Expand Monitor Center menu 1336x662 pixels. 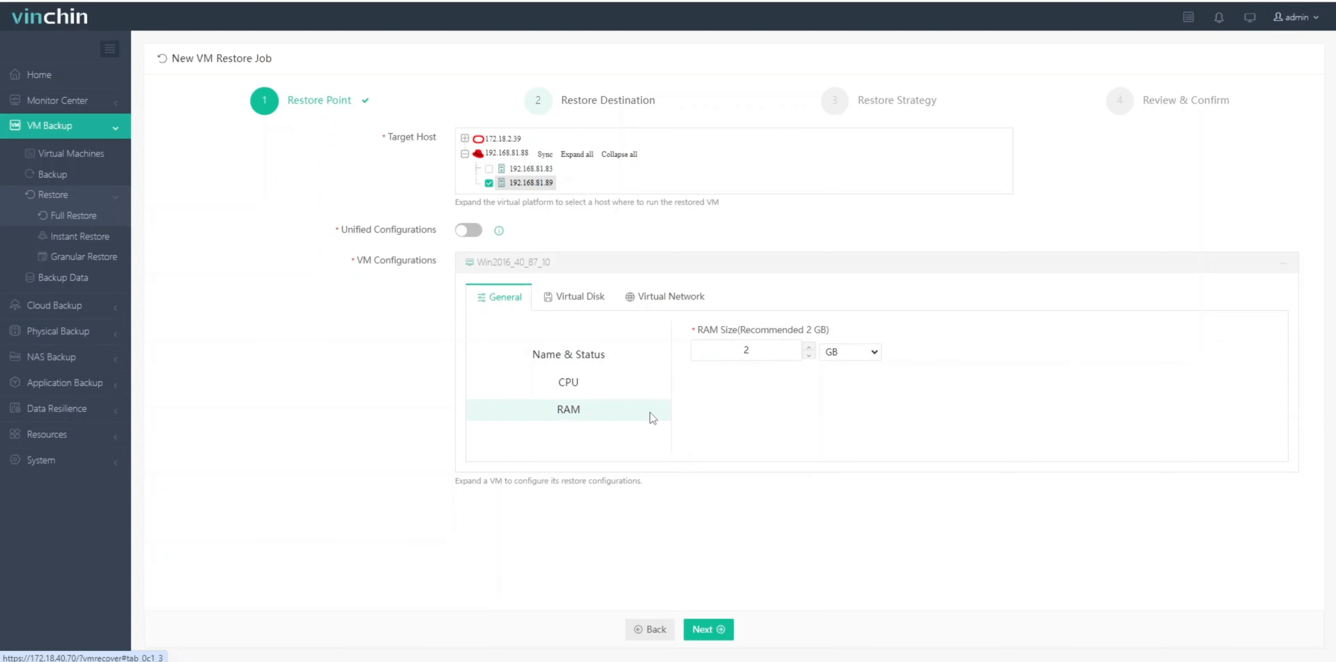click(66, 100)
